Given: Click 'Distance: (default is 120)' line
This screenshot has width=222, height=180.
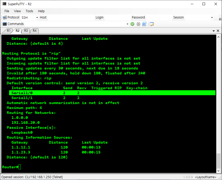Looking at the screenshot, I should 37,157.
